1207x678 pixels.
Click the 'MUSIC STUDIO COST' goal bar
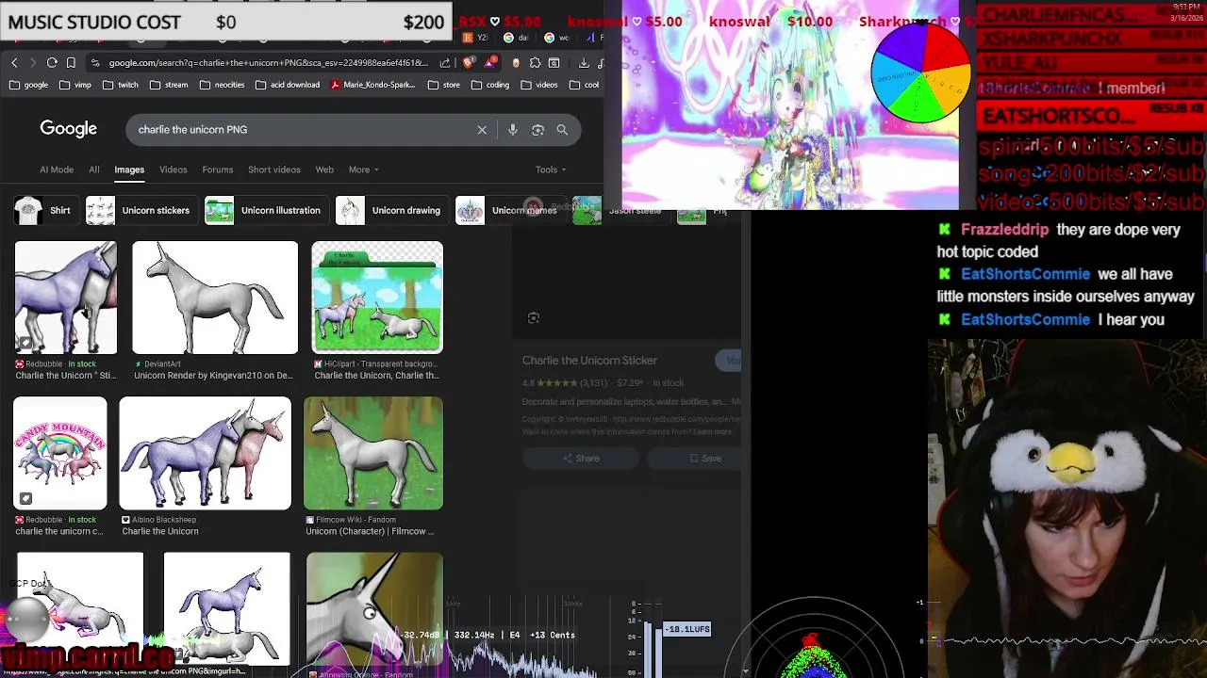click(x=226, y=22)
